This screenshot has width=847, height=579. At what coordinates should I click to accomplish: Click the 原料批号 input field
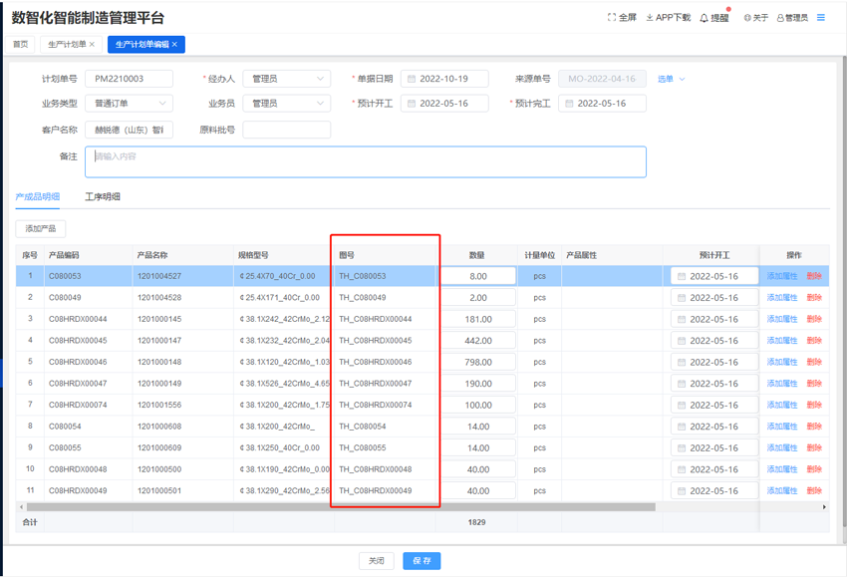[287, 130]
